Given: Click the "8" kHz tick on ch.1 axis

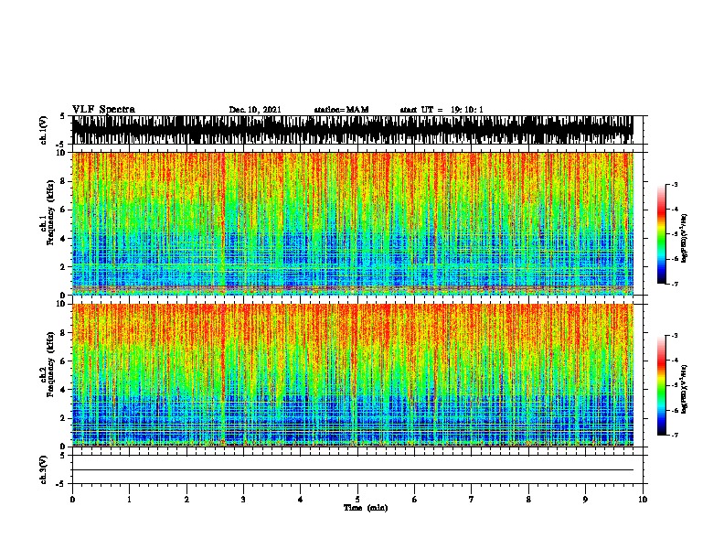Looking at the screenshot, I should [63, 181].
